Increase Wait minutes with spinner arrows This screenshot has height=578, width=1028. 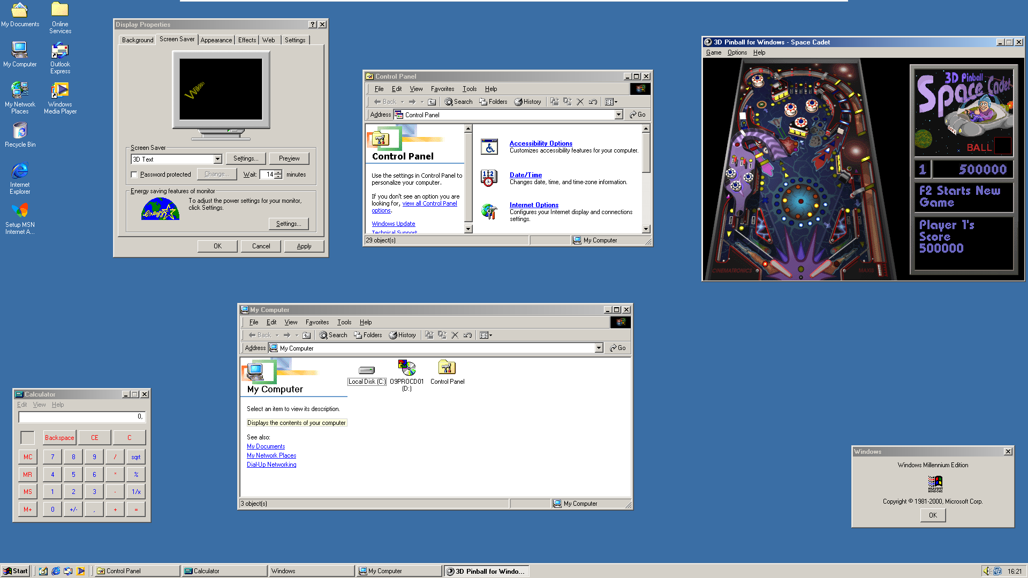tap(278, 172)
